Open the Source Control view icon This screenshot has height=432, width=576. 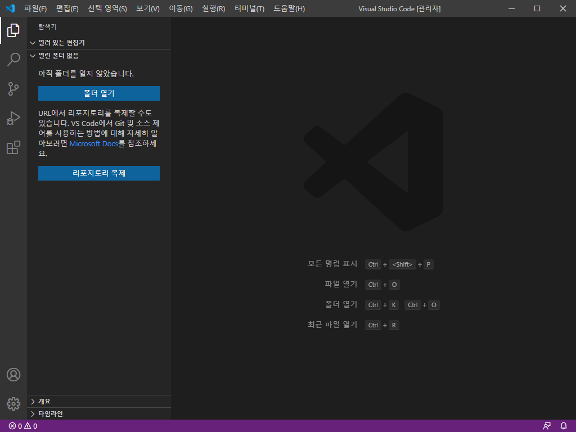13,89
